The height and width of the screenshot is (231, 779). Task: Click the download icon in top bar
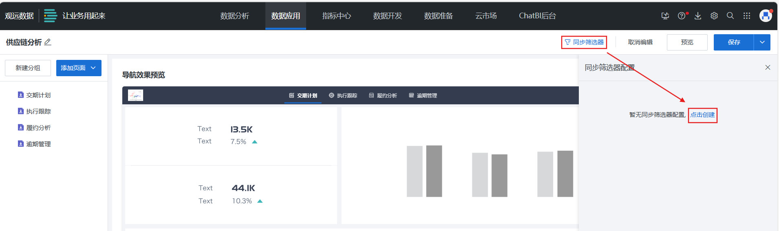coord(698,16)
